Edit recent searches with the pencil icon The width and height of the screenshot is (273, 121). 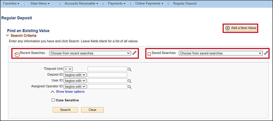pos(135,53)
